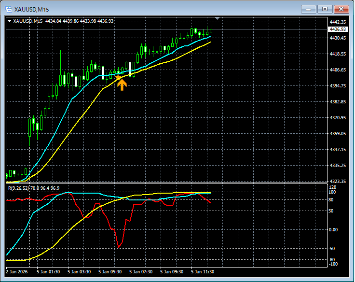Screen dimensions: 355x282
Task: Open the chart menu triangle beside XAUUSD,M15 label
Action: 10,21
